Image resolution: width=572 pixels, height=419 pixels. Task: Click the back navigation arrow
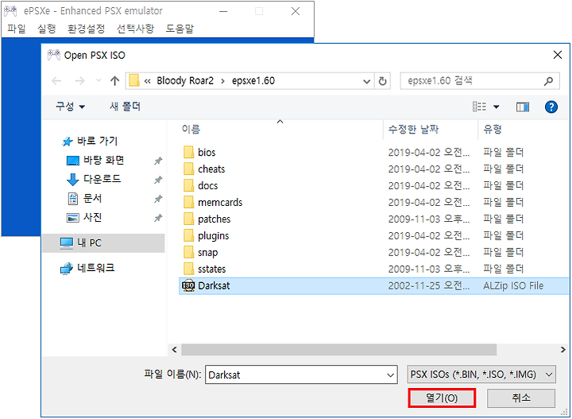tap(56, 80)
